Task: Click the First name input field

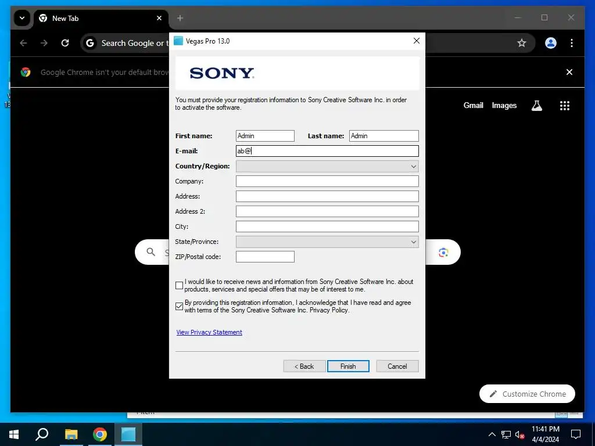Action: (265, 136)
